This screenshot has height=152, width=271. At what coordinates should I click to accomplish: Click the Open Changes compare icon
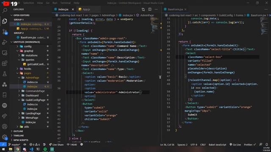click(x=143, y=9)
